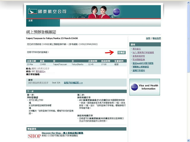Click 取消預辦登機 cancel check-in link
This screenshot has width=190, height=142.
coord(139,59)
